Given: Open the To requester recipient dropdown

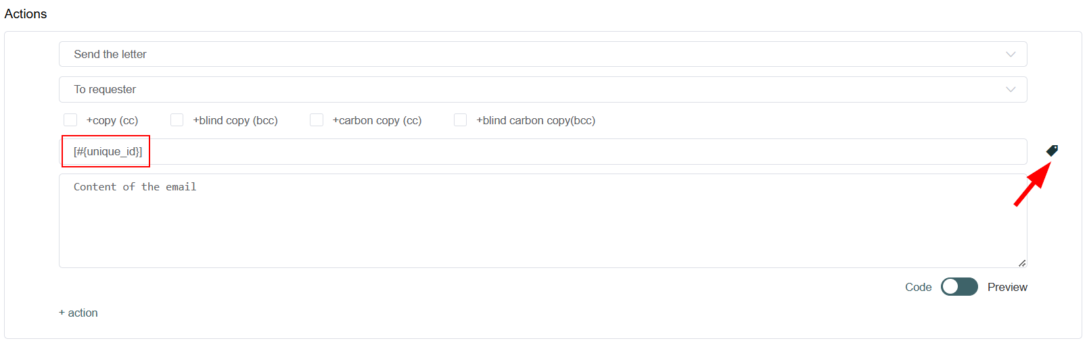Looking at the screenshot, I should click(543, 89).
